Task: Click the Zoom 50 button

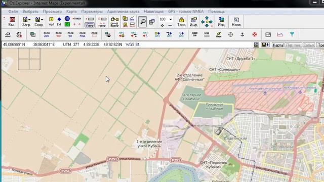Action: pos(70,34)
